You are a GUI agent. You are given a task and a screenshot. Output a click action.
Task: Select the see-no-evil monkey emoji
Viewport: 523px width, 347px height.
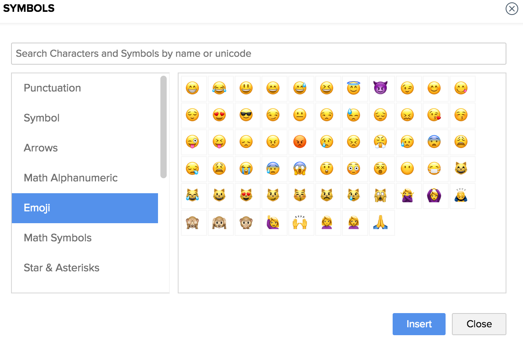(192, 222)
